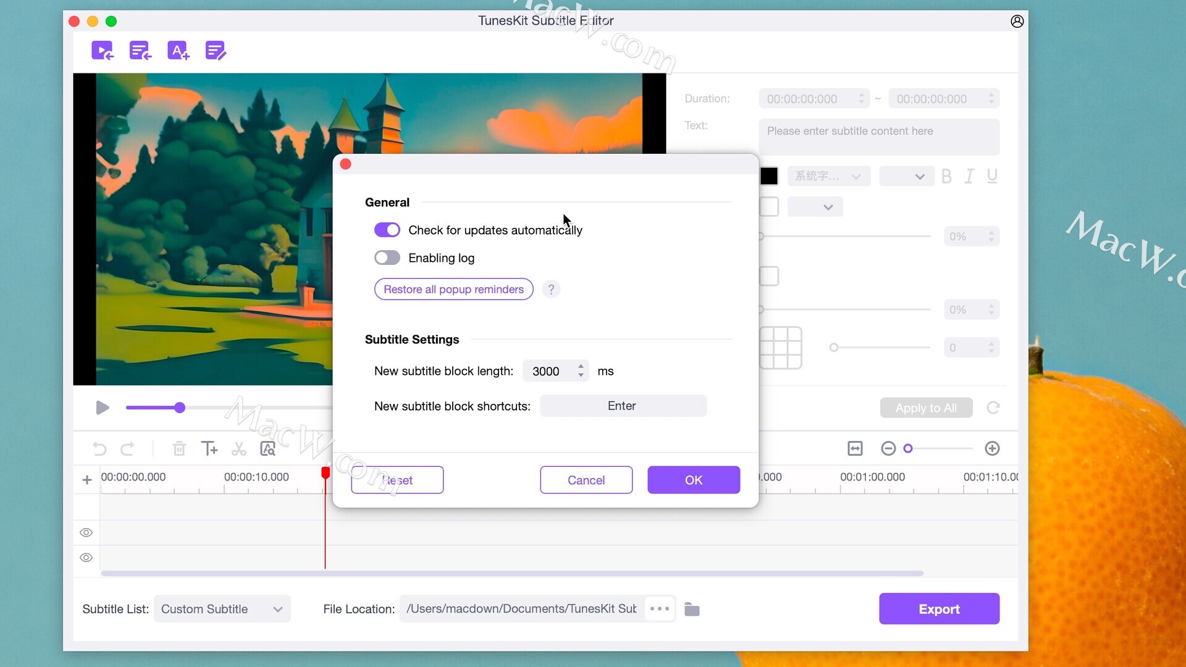Click the Cancel button

pos(586,480)
